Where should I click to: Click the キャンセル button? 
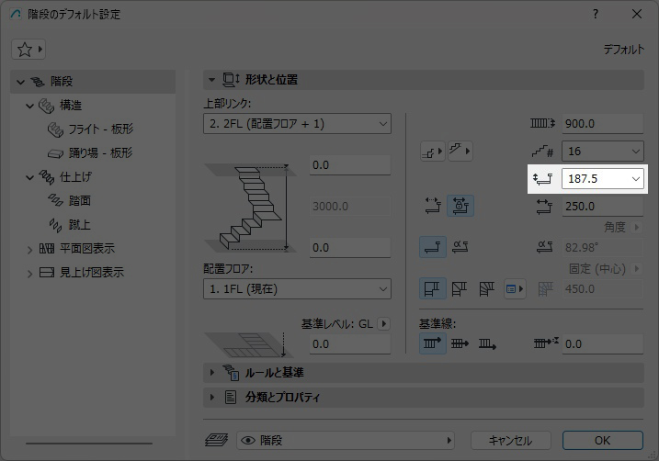(509, 440)
